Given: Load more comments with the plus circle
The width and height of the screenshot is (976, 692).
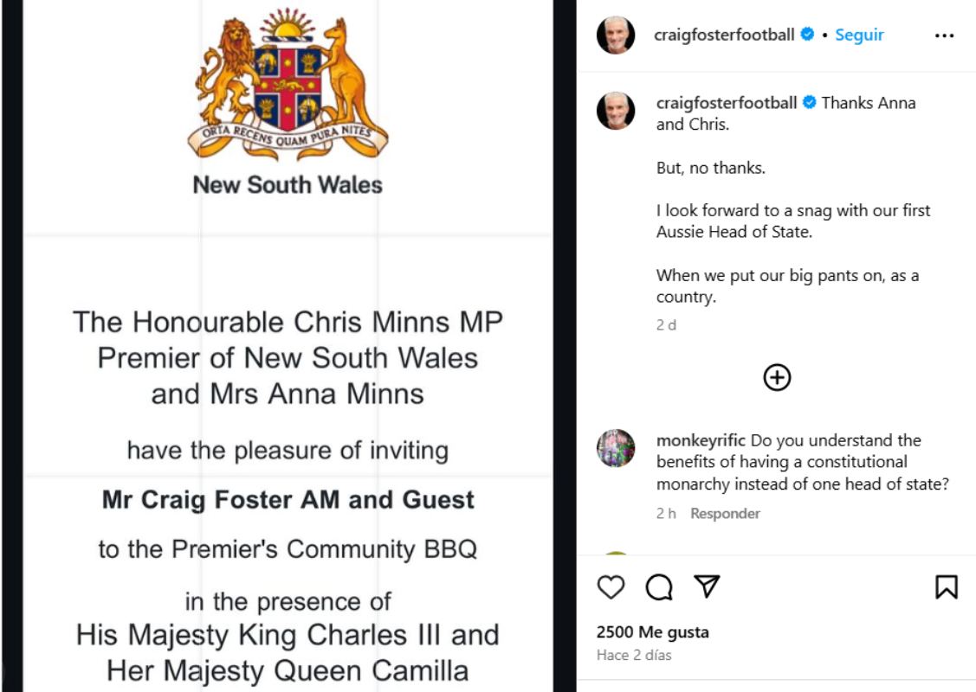Looking at the screenshot, I should point(777,377).
